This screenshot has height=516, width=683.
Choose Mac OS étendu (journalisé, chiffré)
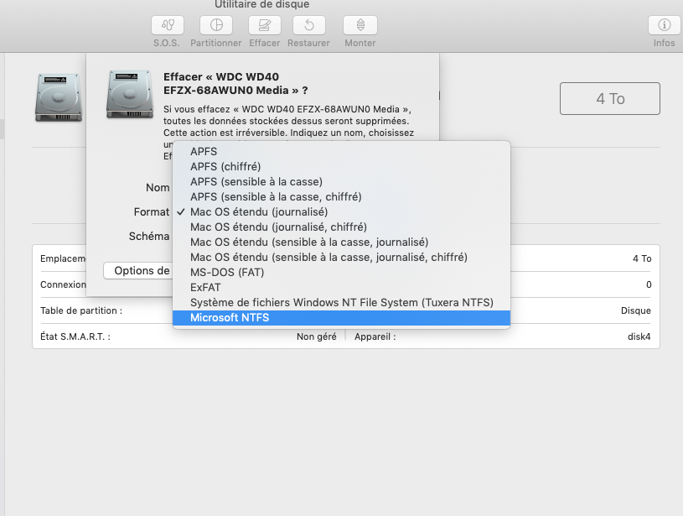tap(342, 227)
